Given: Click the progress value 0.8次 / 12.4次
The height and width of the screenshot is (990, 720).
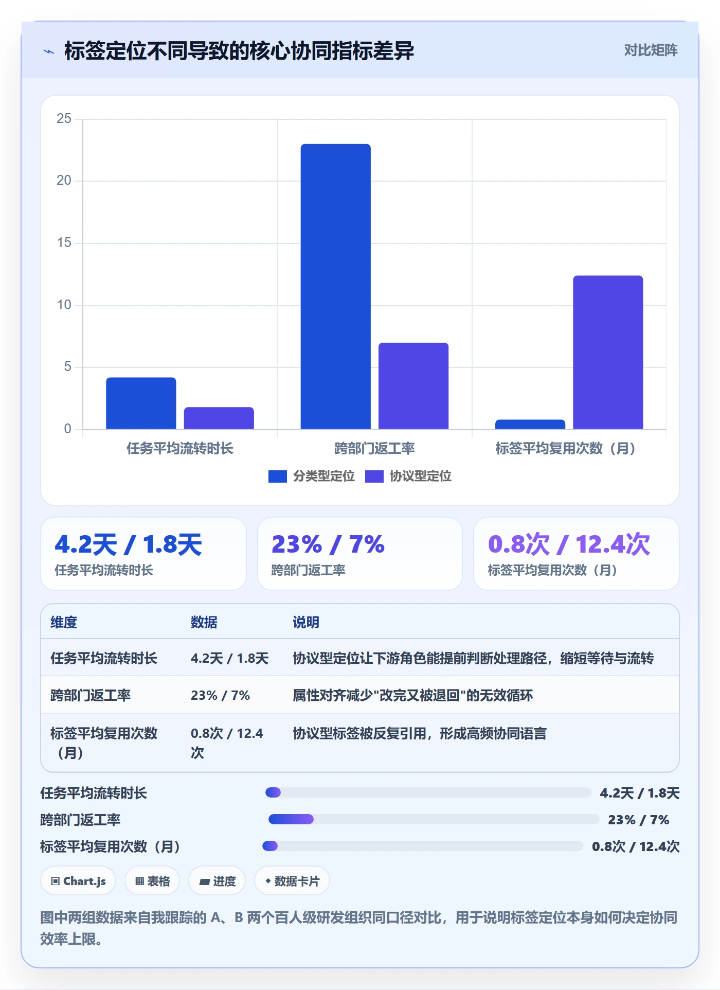Looking at the screenshot, I should pos(636,846).
